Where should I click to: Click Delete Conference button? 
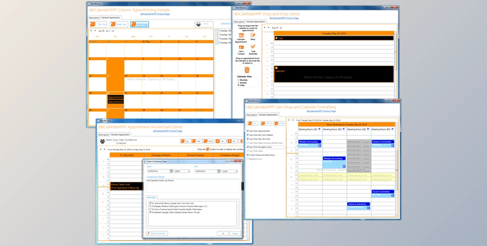tap(157, 233)
